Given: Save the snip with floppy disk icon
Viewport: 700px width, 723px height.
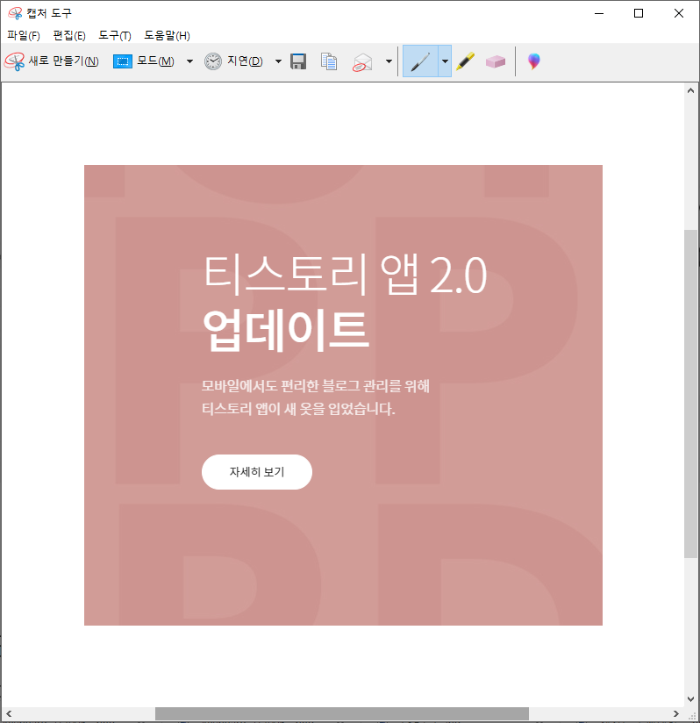Looking at the screenshot, I should [x=298, y=61].
